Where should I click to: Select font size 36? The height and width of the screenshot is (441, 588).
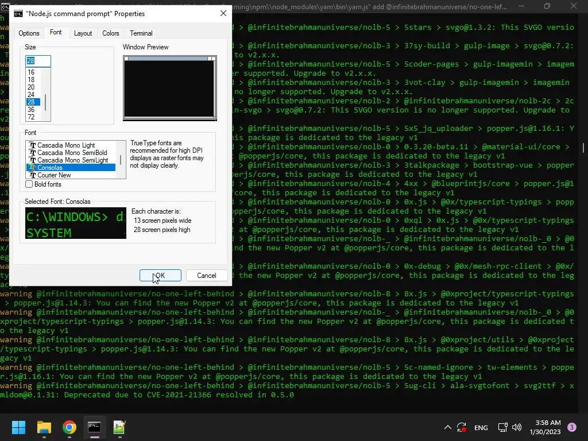(31, 110)
